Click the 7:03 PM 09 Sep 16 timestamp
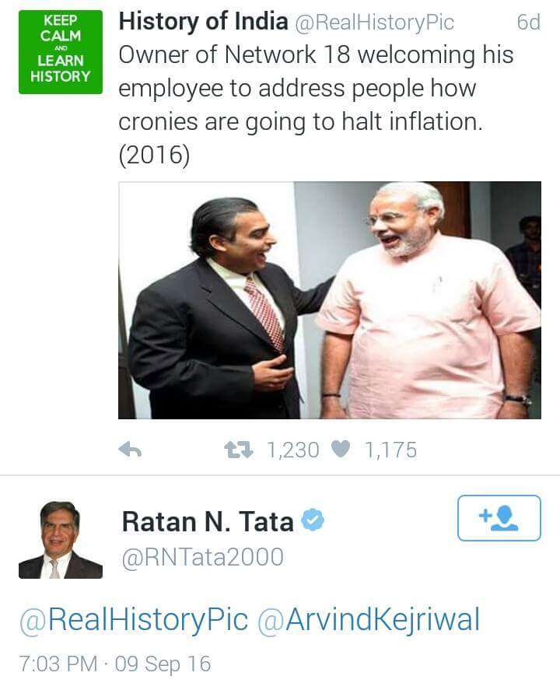Image resolution: width=560 pixels, height=690 pixels. tap(115, 664)
